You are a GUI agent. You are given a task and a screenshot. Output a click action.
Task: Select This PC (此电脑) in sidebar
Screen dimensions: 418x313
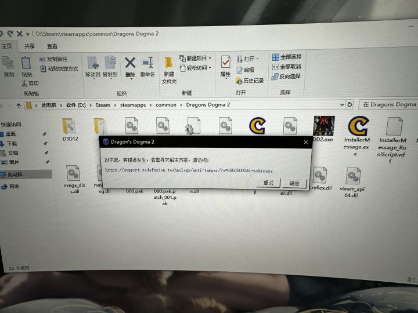tap(15, 174)
